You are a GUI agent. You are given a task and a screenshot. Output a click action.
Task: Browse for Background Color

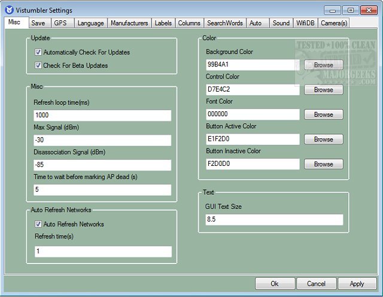point(324,65)
